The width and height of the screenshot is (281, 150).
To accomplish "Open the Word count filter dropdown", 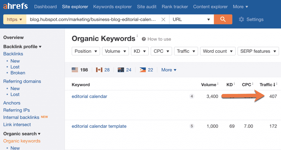I will [218, 51].
